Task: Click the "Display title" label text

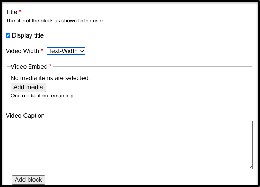Action: click(x=28, y=35)
